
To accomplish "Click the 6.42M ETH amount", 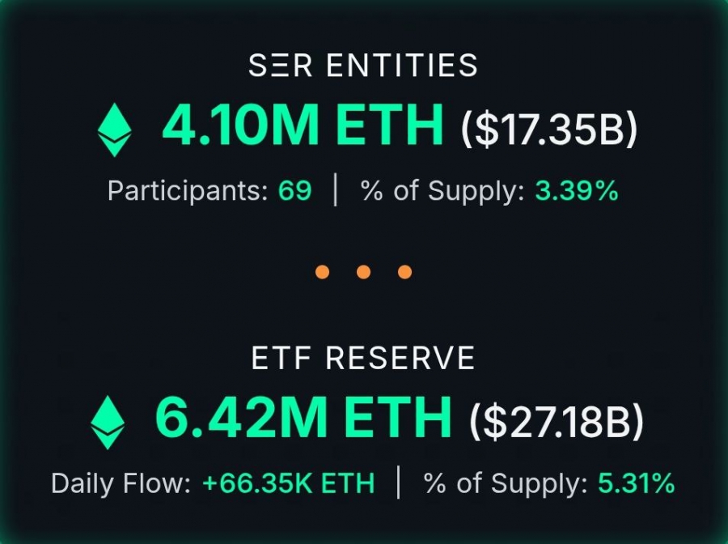I will 303,419.
